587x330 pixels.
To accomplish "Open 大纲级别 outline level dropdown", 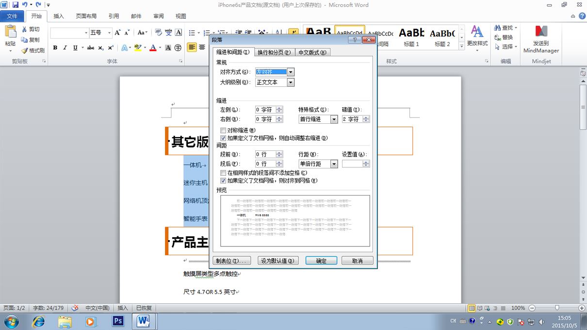I will coord(291,82).
